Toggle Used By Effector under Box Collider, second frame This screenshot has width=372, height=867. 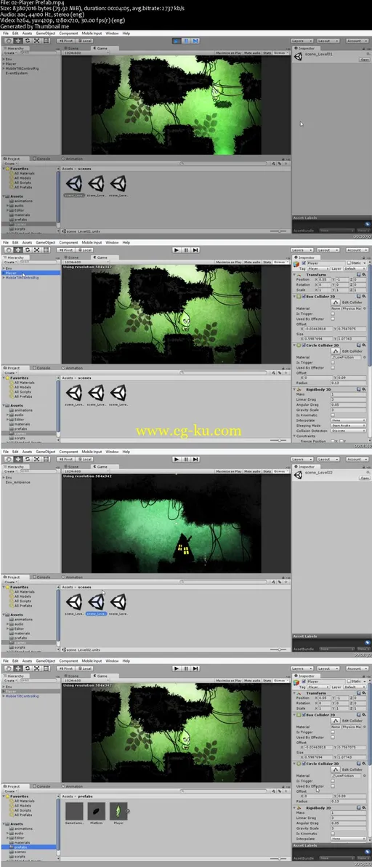click(x=333, y=319)
